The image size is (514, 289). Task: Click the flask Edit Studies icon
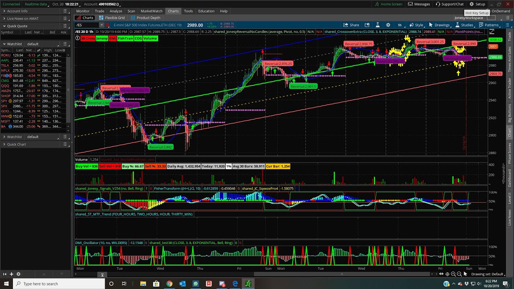click(377, 25)
